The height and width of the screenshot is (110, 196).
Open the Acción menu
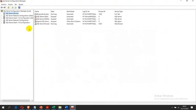pos(10,5)
